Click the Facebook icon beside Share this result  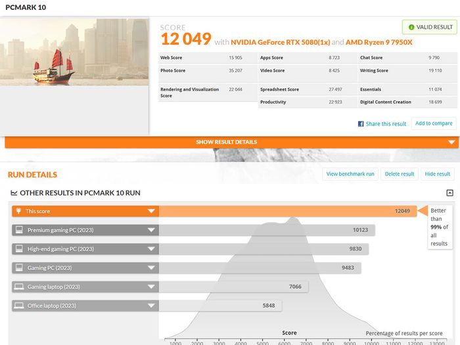(x=361, y=124)
